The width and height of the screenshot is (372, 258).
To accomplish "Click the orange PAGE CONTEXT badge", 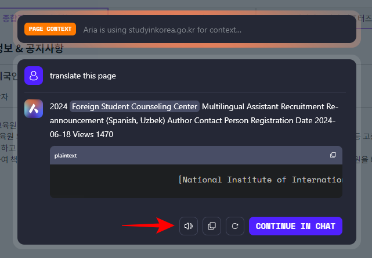I will pos(50,29).
